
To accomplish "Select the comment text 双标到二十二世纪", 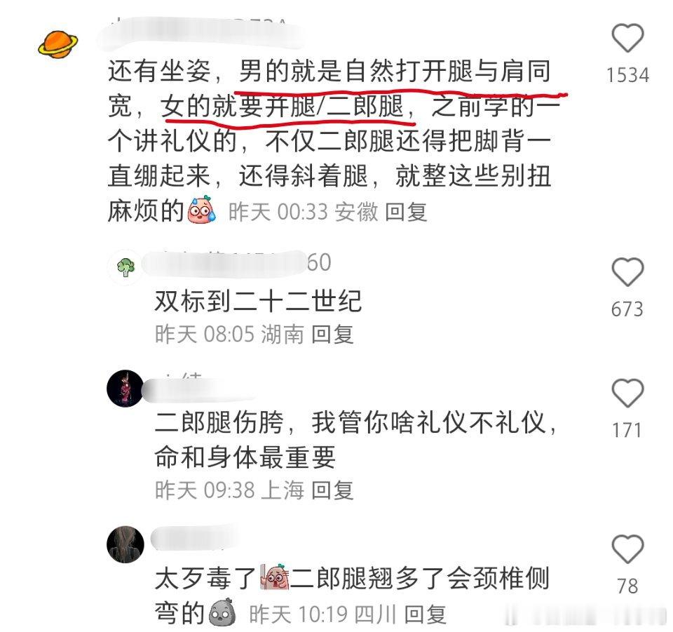I will pos(259,300).
